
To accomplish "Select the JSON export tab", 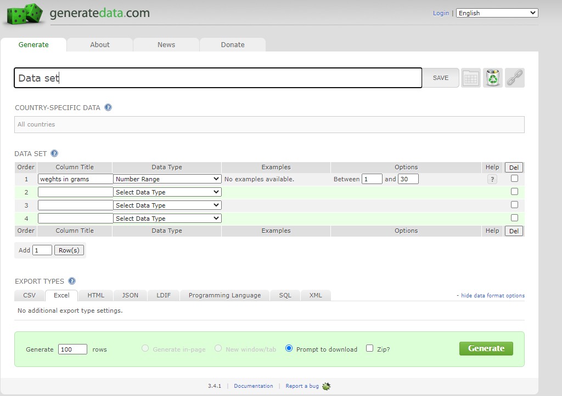I will [x=130, y=295].
